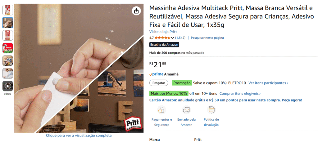
Task: Play the product video thumbnail
Action: click(x=8, y=86)
